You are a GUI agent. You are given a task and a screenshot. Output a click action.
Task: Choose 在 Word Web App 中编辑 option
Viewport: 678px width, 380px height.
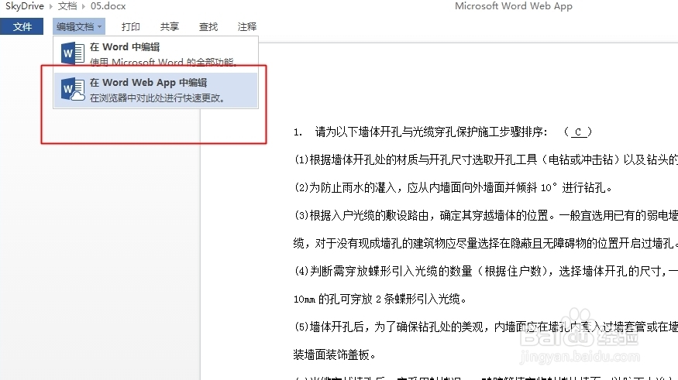click(156, 90)
